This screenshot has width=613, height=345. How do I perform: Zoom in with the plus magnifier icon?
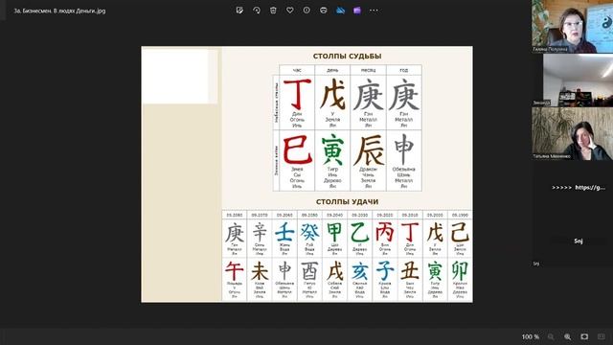coord(567,336)
